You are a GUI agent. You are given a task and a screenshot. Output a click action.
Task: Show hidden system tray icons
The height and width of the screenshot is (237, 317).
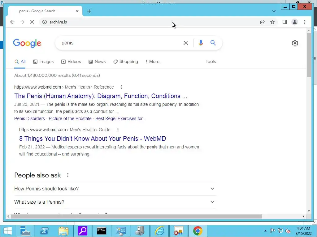point(265,231)
